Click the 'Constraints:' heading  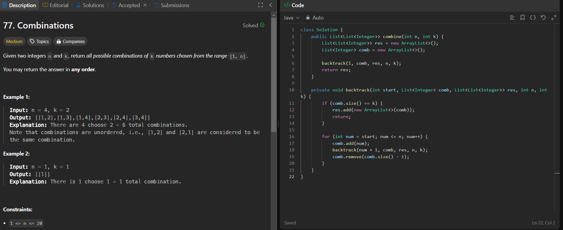18,209
